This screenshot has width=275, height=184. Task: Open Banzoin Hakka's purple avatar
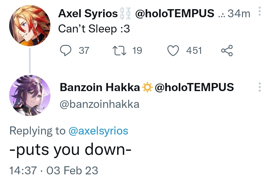pos(30,95)
